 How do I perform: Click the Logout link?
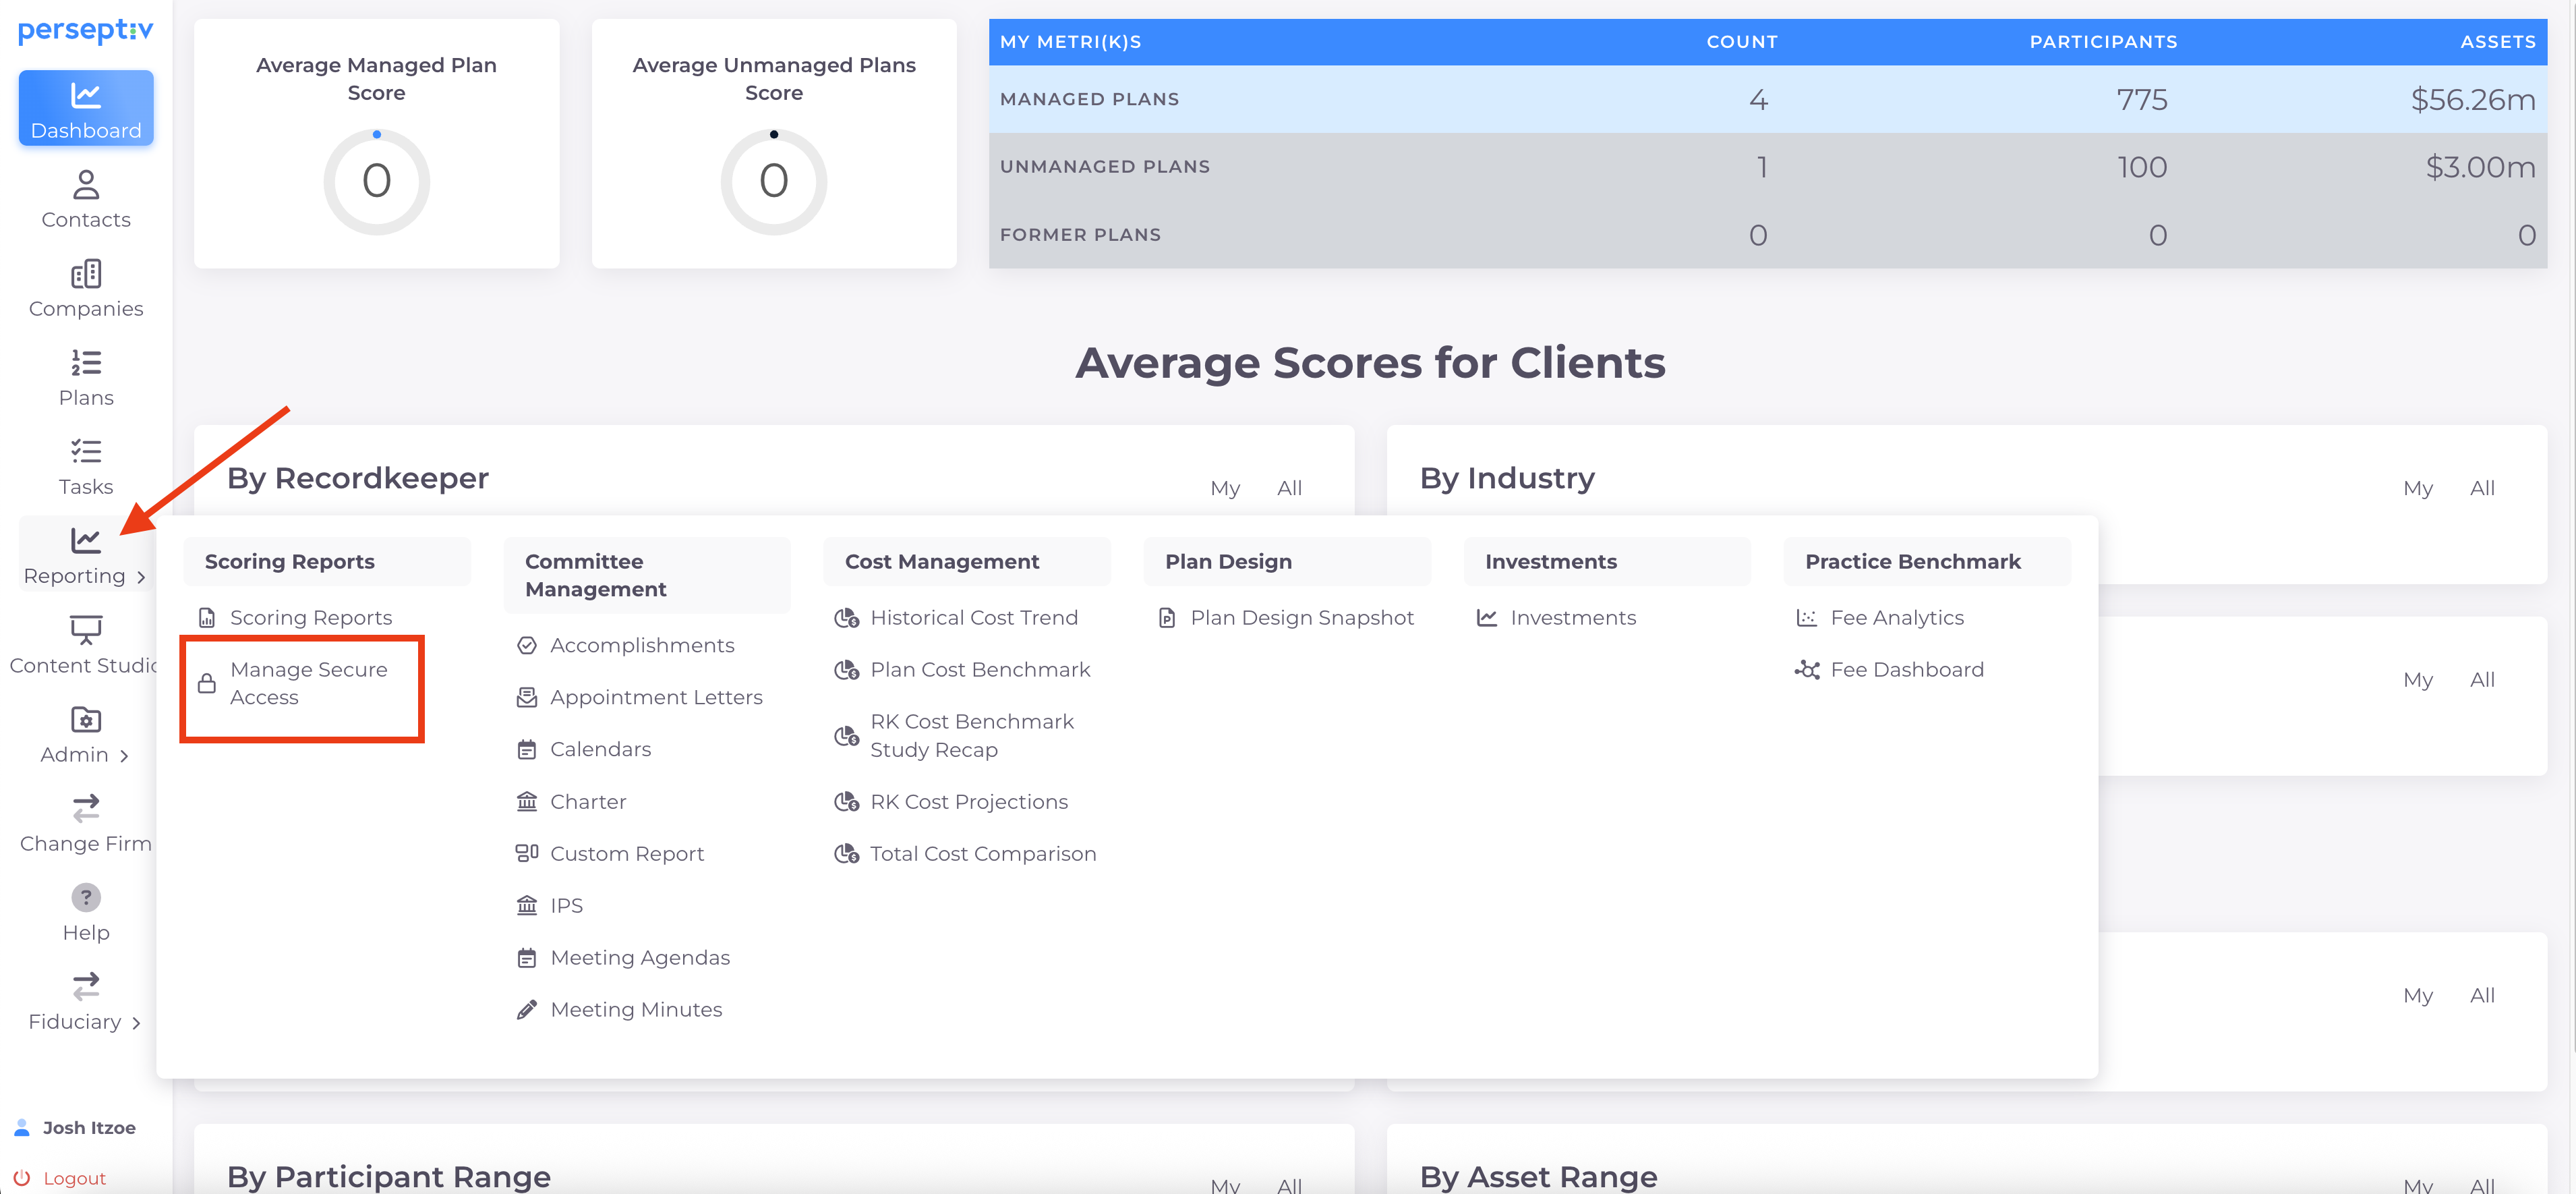pyautogui.click(x=74, y=1178)
